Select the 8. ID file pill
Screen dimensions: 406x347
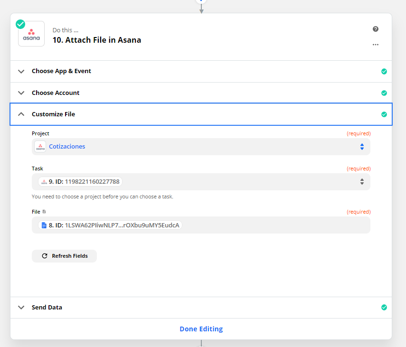point(110,225)
